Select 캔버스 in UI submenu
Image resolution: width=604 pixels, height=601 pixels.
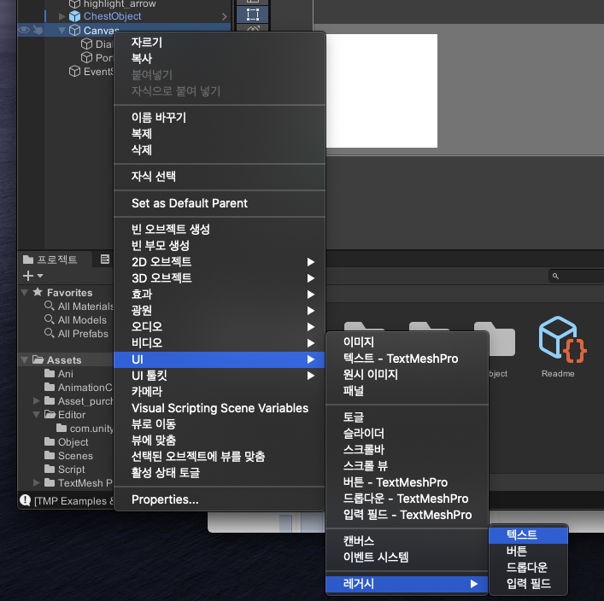pyautogui.click(x=408, y=541)
